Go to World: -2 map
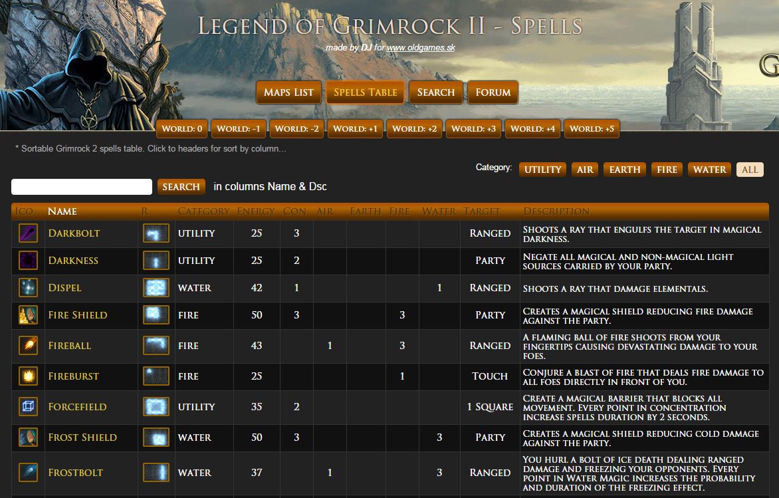Image resolution: width=779 pixels, height=498 pixels. tap(296, 129)
